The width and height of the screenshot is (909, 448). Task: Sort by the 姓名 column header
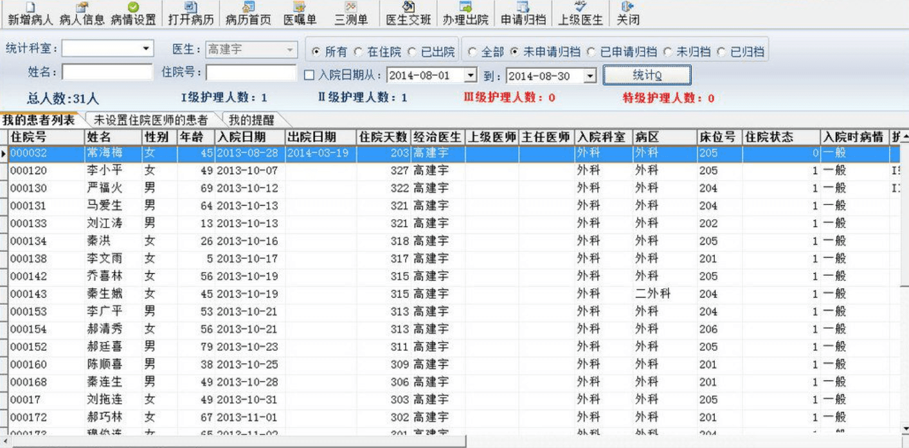pos(113,137)
